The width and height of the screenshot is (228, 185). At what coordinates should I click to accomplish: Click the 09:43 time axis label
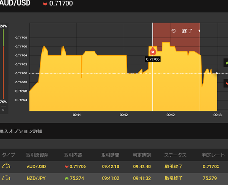[218, 115]
